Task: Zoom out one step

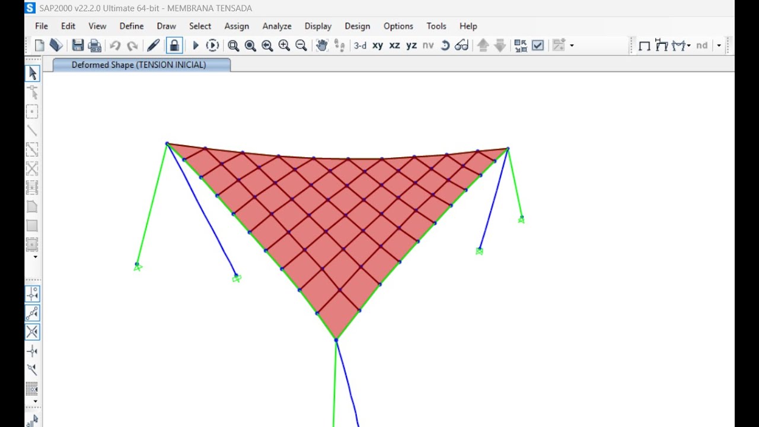Action: 301,45
